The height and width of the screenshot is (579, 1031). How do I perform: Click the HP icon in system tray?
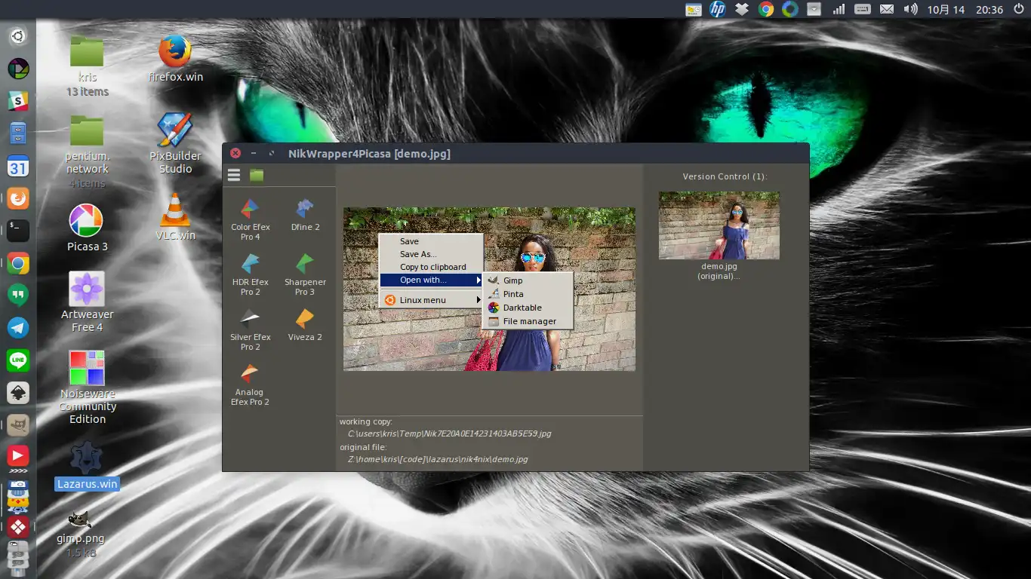click(x=718, y=9)
